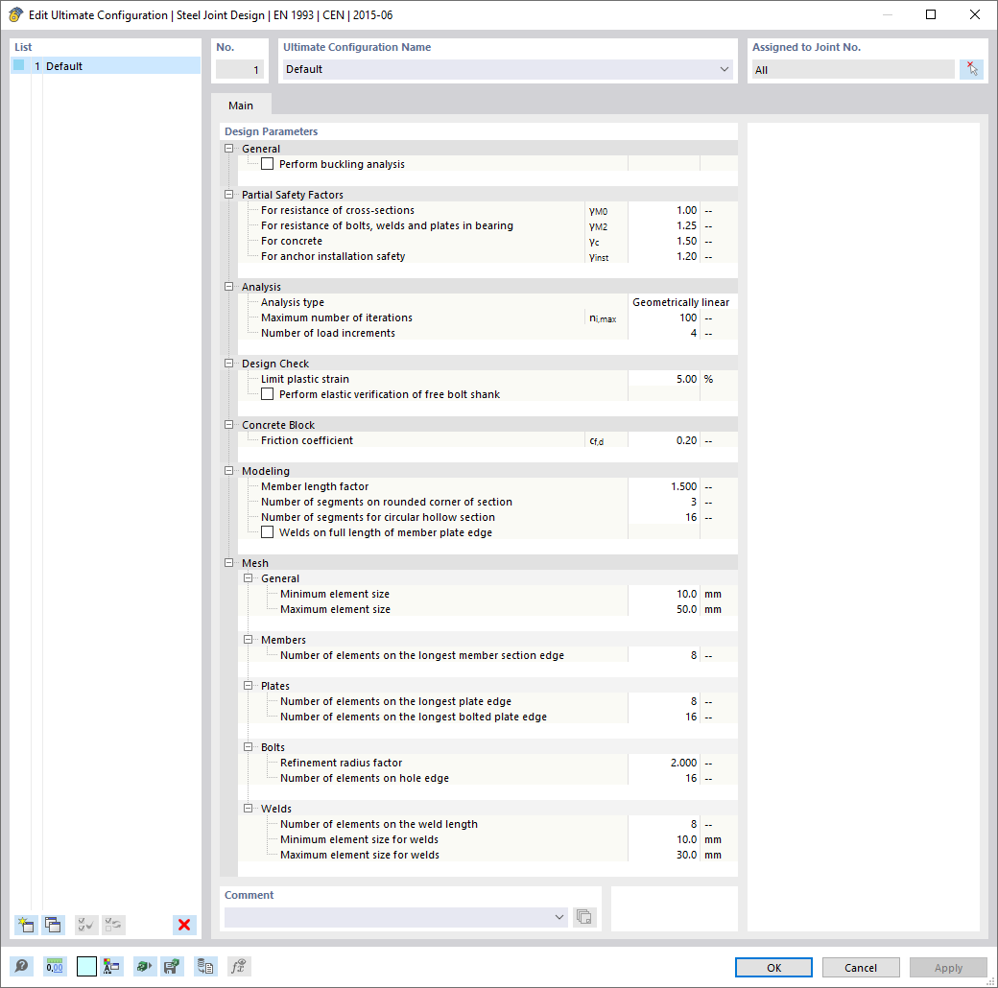998x988 pixels.
Task: Maximize the dialog window
Action: [x=931, y=14]
